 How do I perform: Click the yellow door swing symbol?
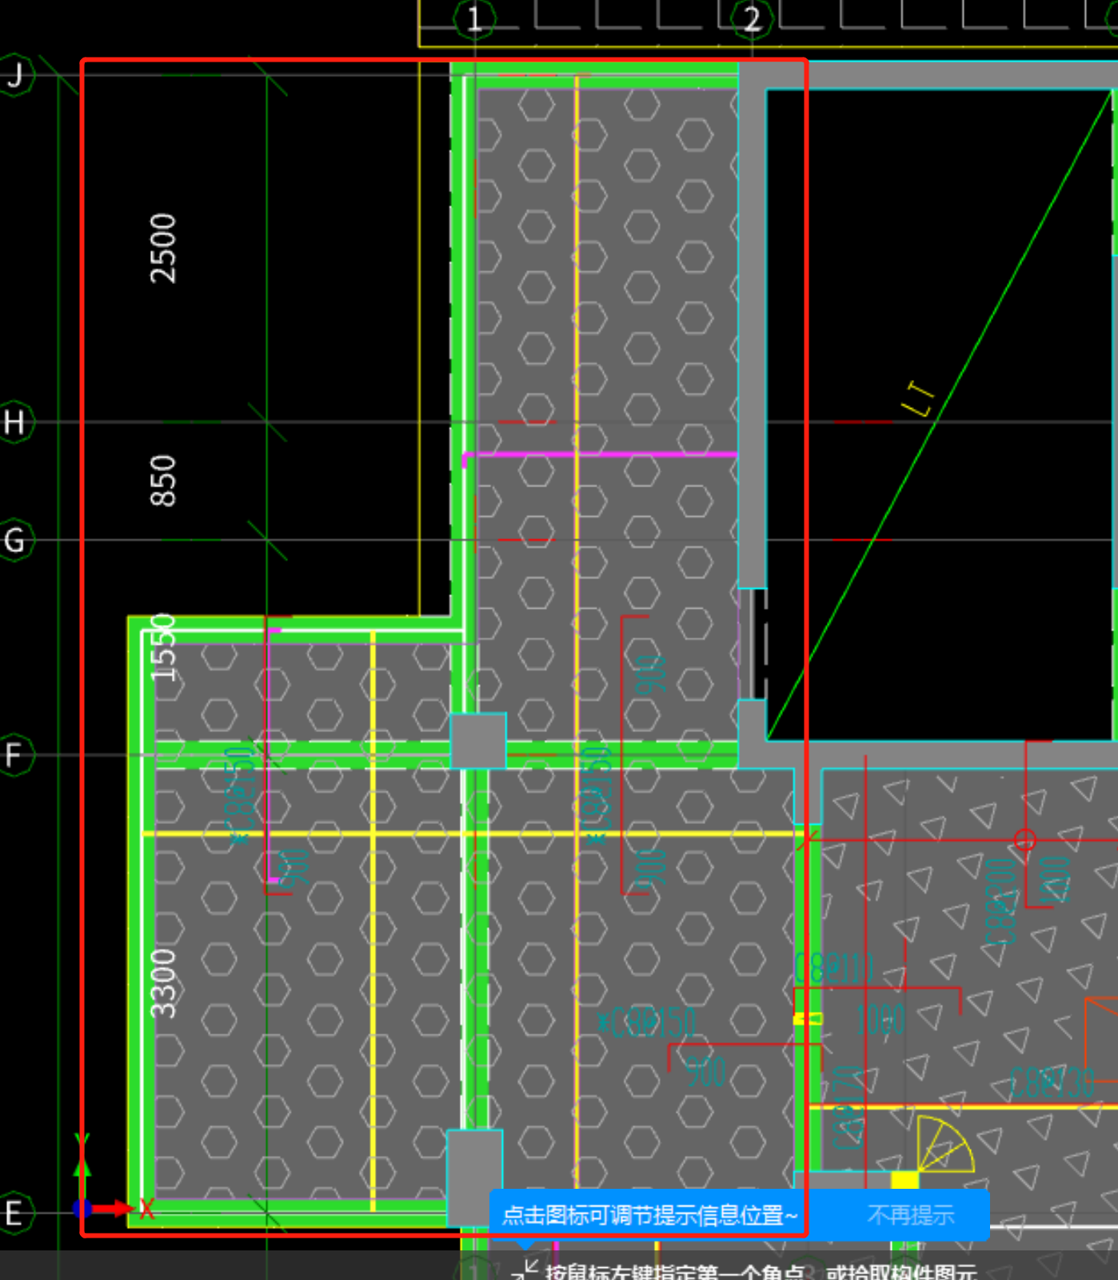coord(944,1145)
